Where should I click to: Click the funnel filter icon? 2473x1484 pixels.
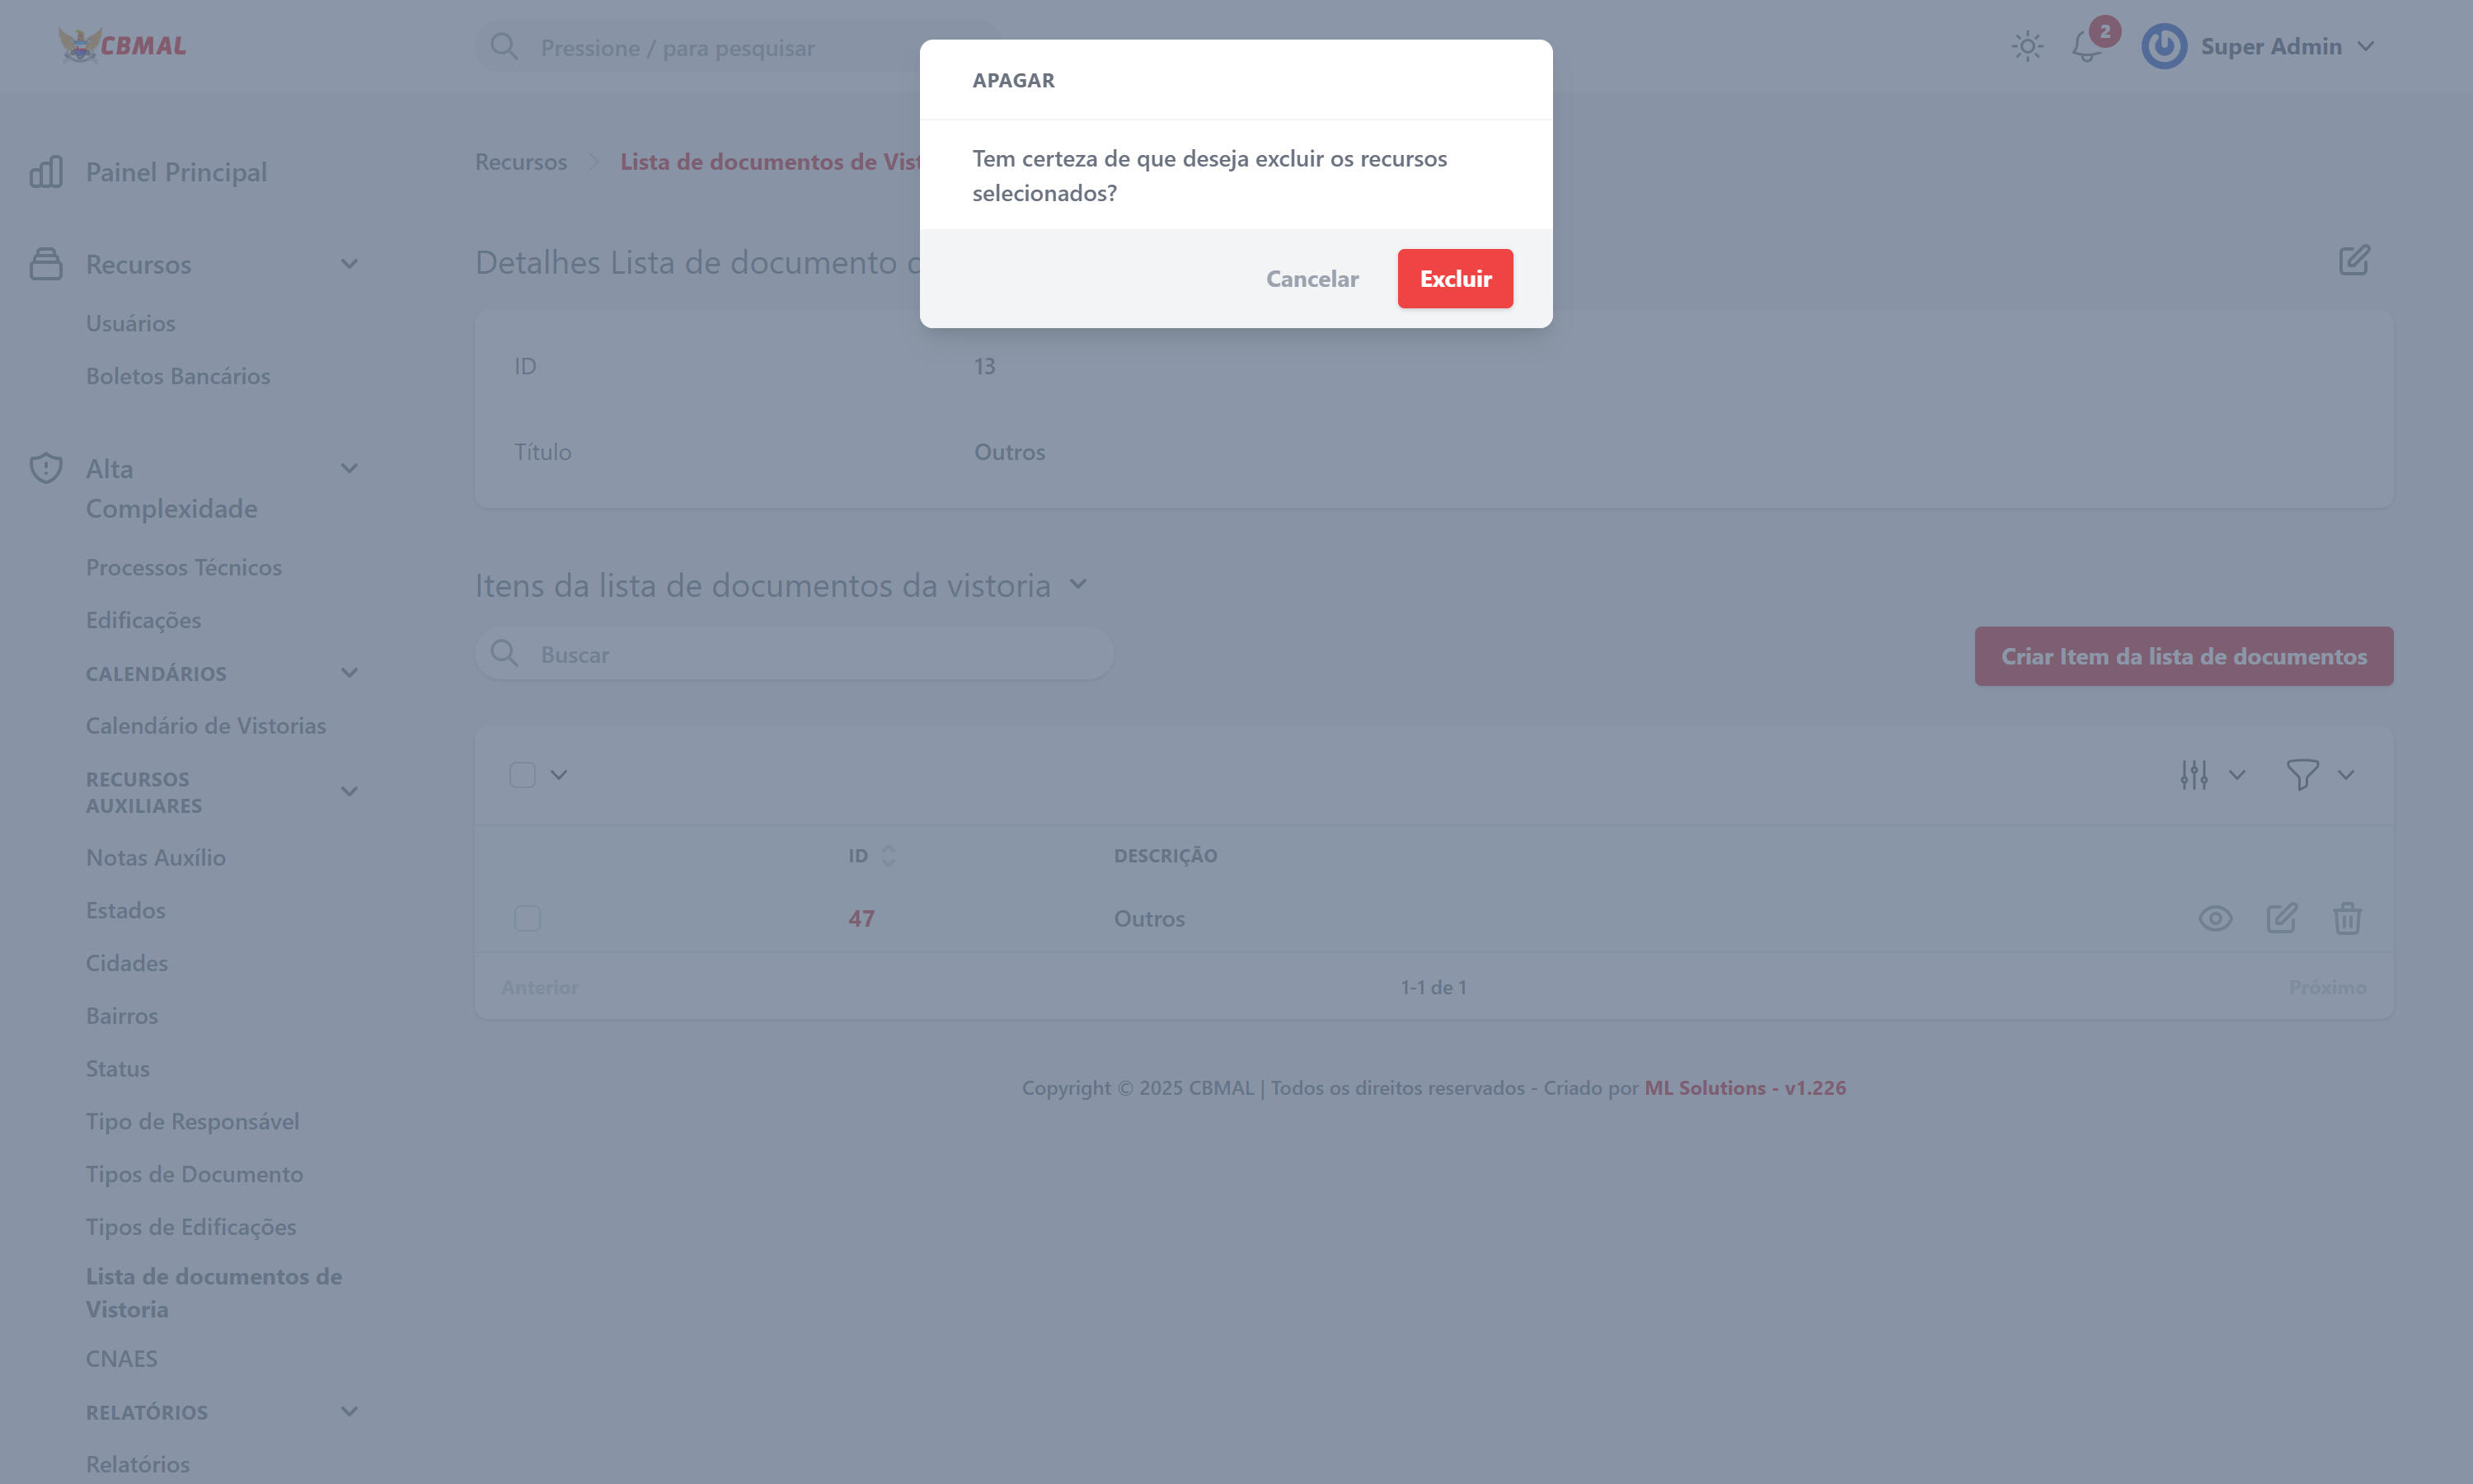click(2302, 775)
